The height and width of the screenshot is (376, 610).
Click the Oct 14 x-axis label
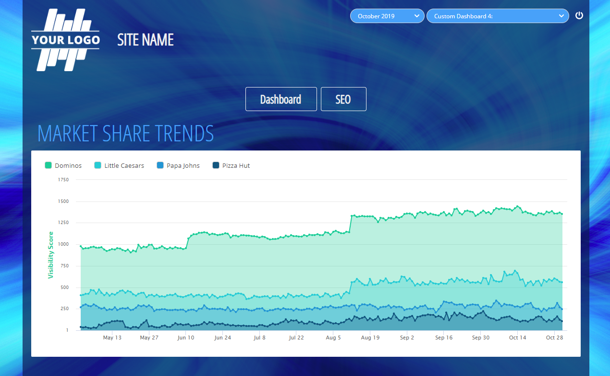517,338
